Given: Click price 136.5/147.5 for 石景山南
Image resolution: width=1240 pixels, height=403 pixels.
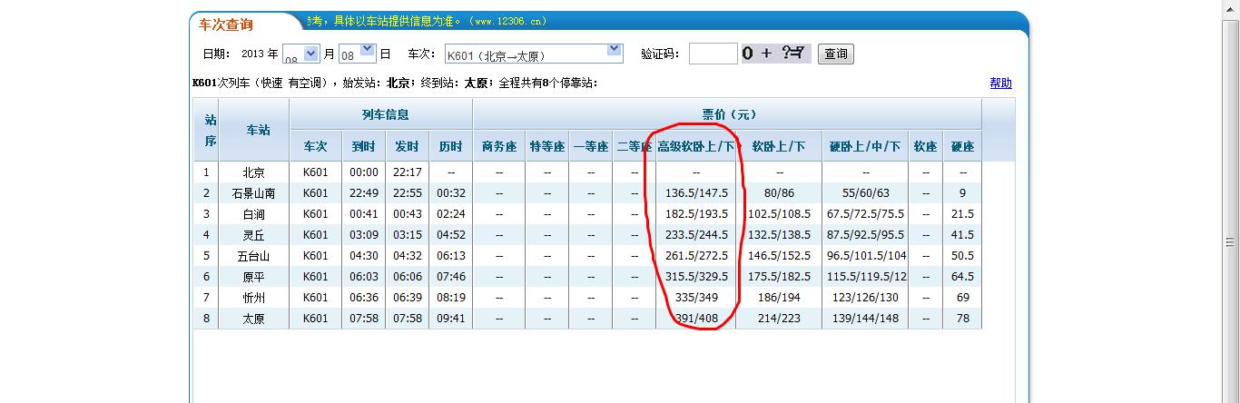Looking at the screenshot, I should coord(696,193).
